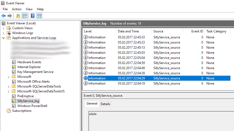
Task: Click the Back arrow toolbar icon
Action: tap(4, 16)
